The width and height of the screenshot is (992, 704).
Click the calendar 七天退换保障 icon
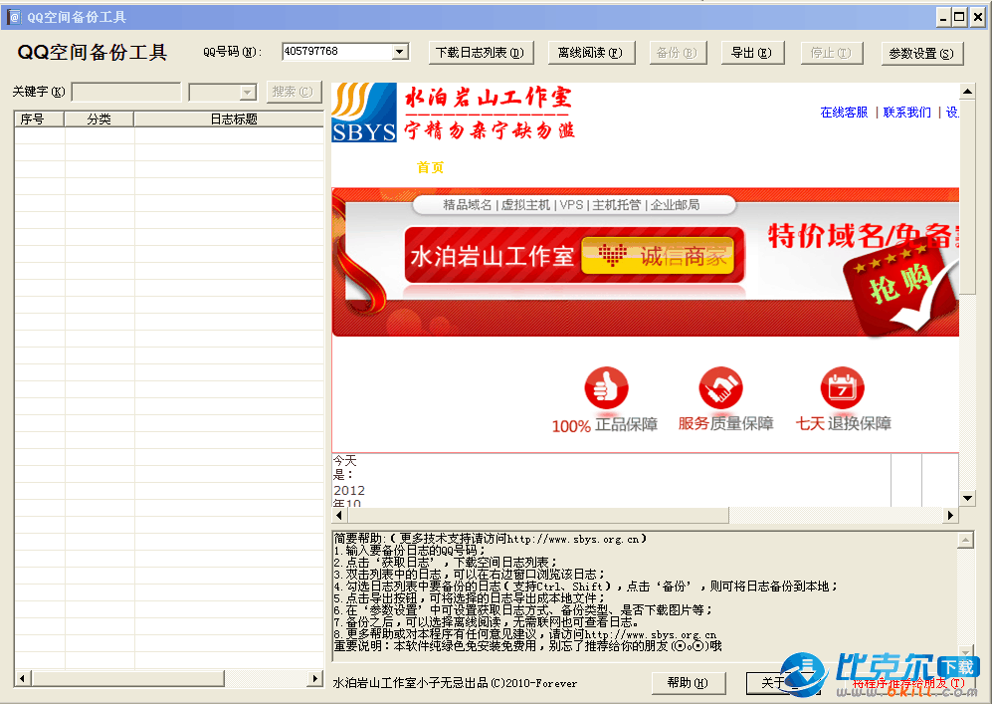pyautogui.click(x=842, y=387)
